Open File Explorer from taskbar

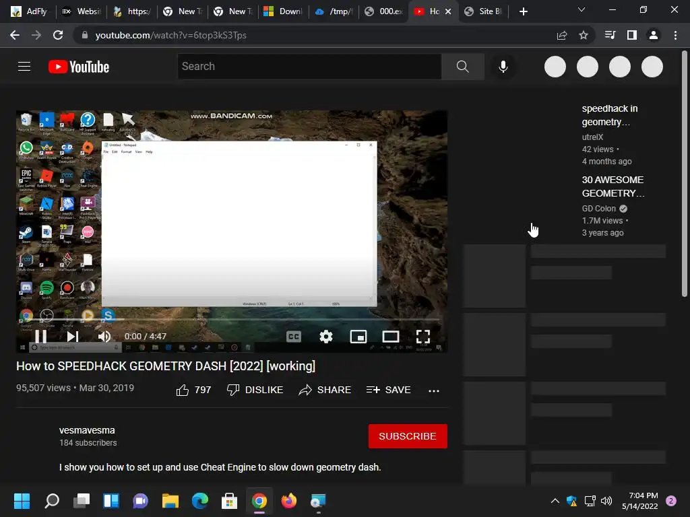(x=170, y=501)
